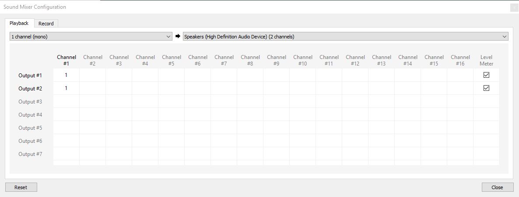
Task: Click the Output #6 row label
Action: tap(30, 141)
